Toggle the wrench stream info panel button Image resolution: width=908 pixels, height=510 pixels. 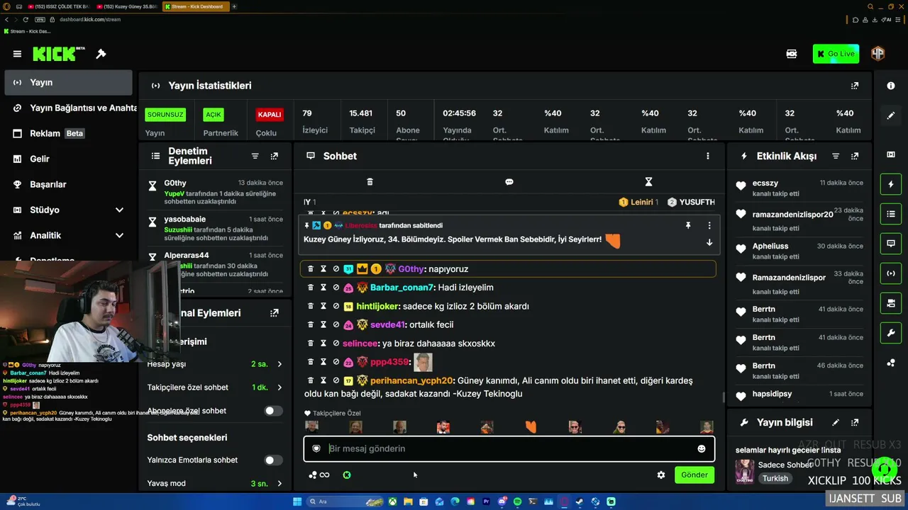[891, 333]
